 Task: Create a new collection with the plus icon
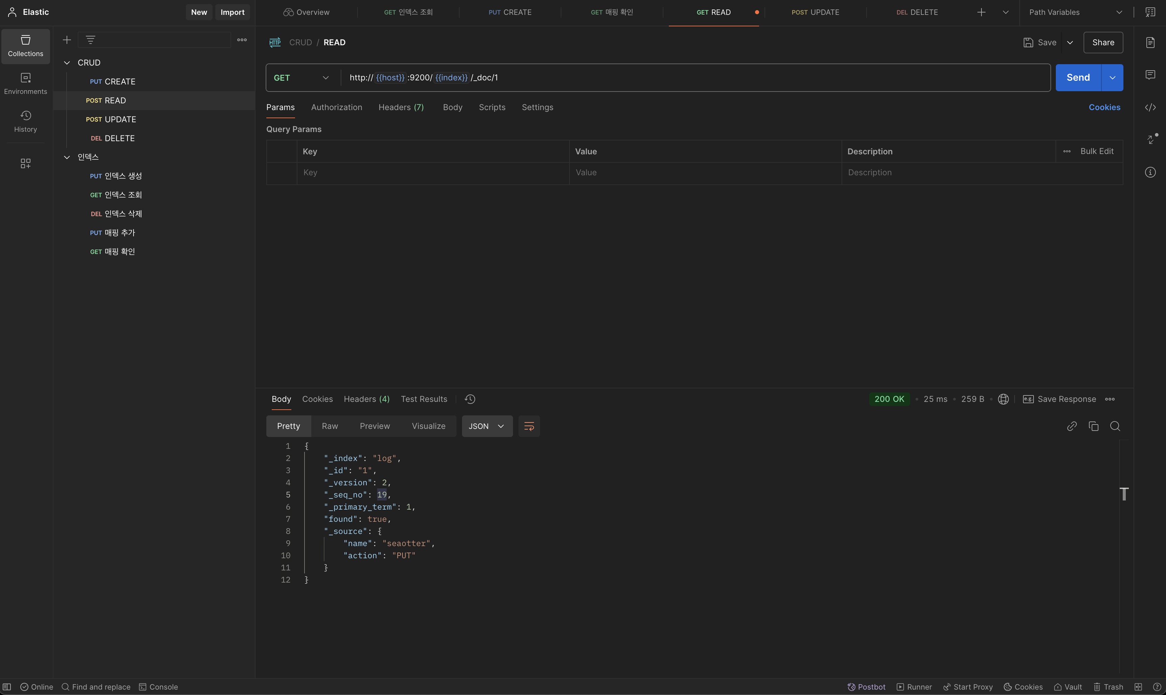click(x=67, y=40)
